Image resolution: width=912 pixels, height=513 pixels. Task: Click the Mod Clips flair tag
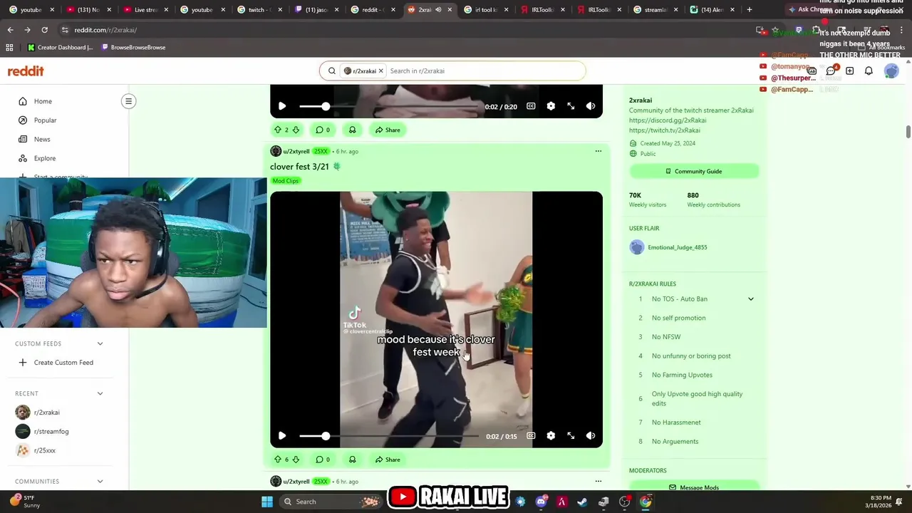pos(286,181)
